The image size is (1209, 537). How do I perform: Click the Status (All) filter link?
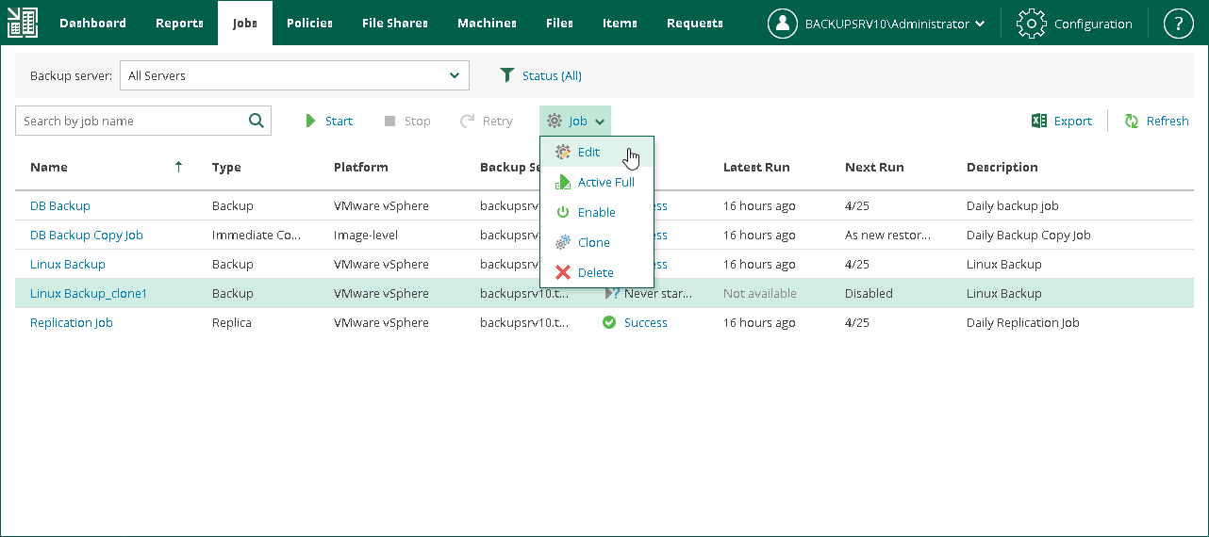tap(552, 75)
